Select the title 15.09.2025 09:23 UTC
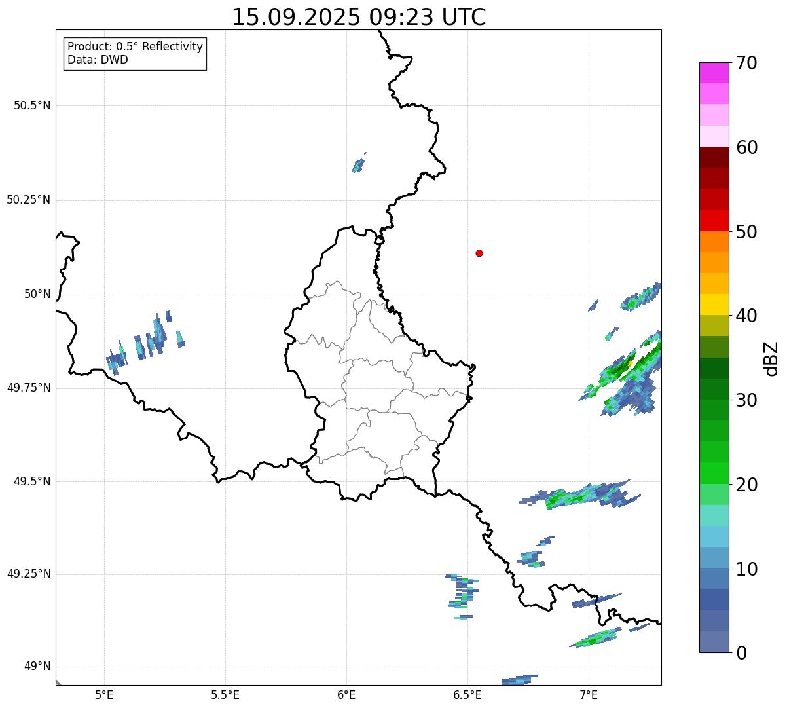Screen dimensions: 787x708 pyautogui.click(x=359, y=17)
